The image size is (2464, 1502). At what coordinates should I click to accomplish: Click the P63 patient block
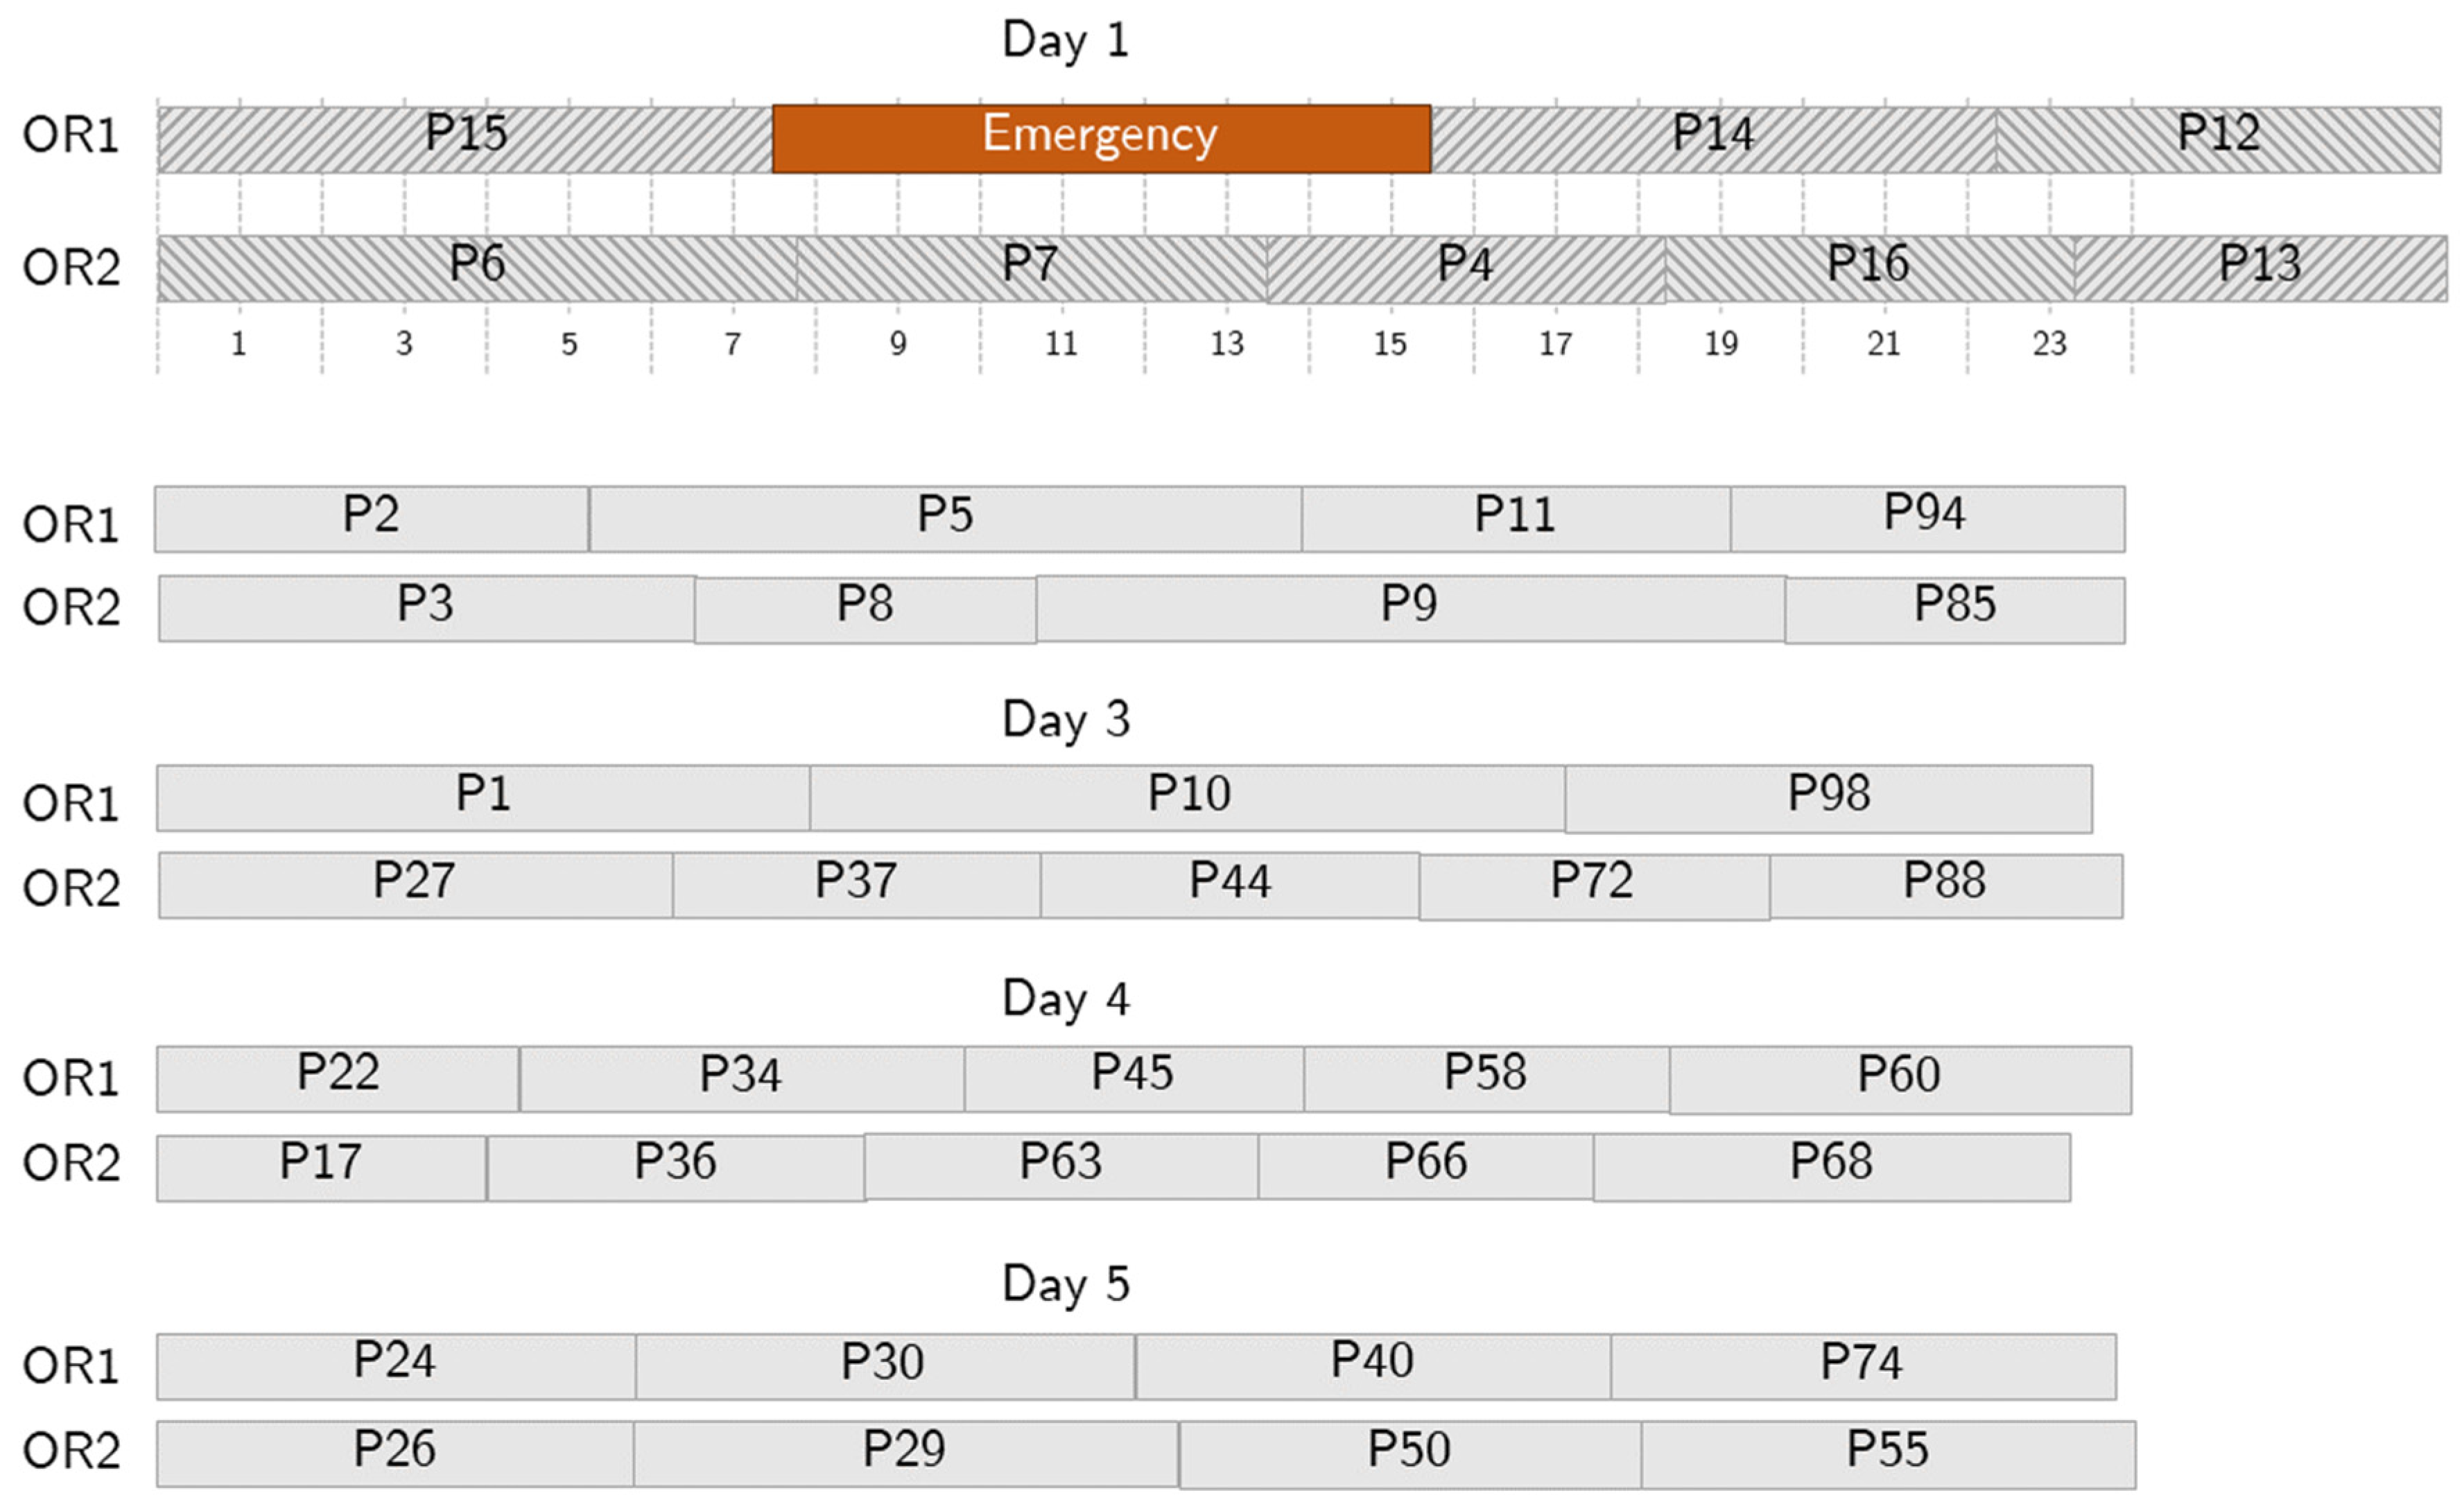(1060, 1165)
